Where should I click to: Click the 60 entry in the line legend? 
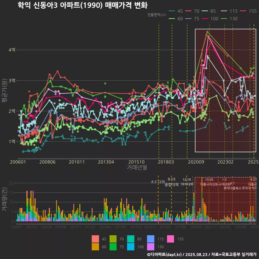tap(176, 19)
